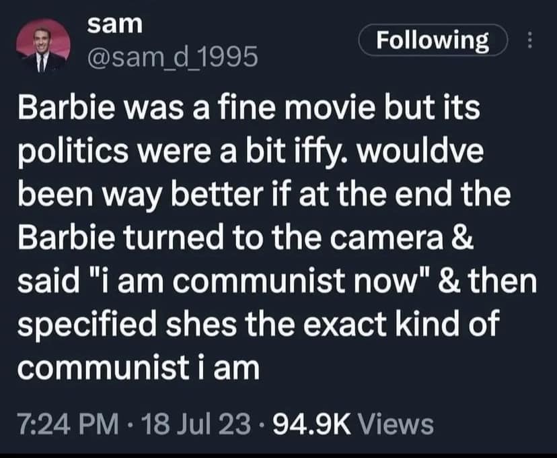
Task: Open the three-dot more options menu
Action: pos(529,40)
